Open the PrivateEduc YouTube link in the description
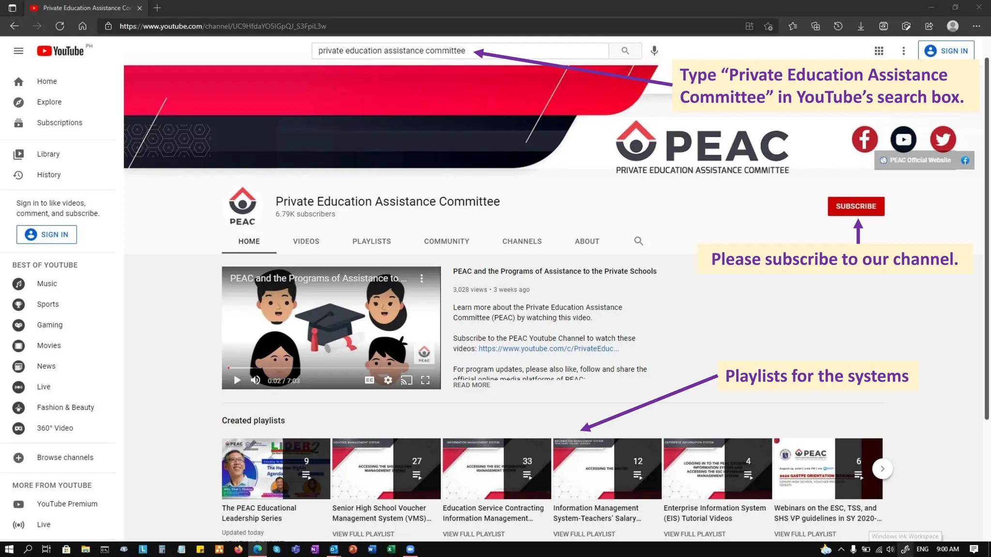 tap(548, 349)
